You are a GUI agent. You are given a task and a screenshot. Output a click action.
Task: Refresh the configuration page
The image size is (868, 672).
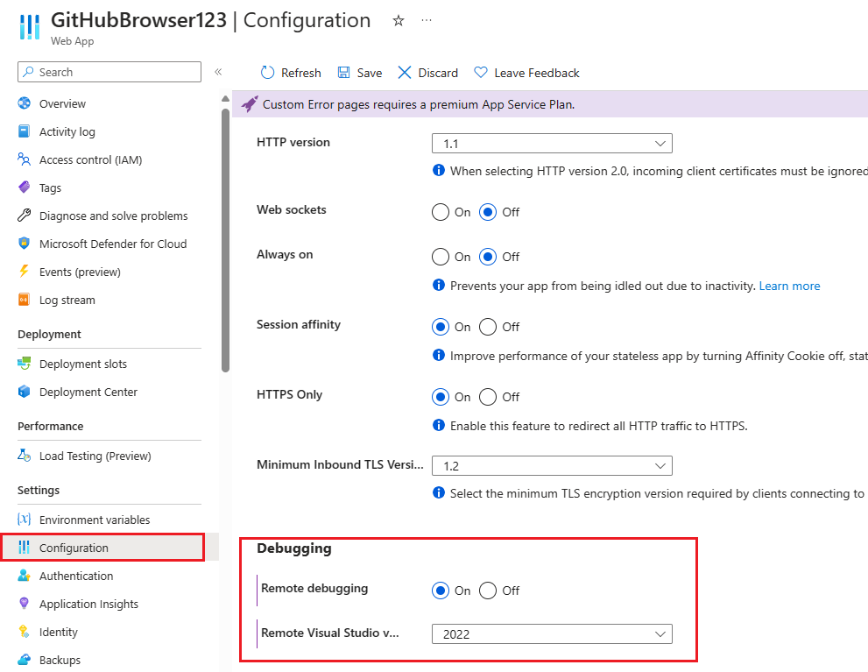click(290, 72)
